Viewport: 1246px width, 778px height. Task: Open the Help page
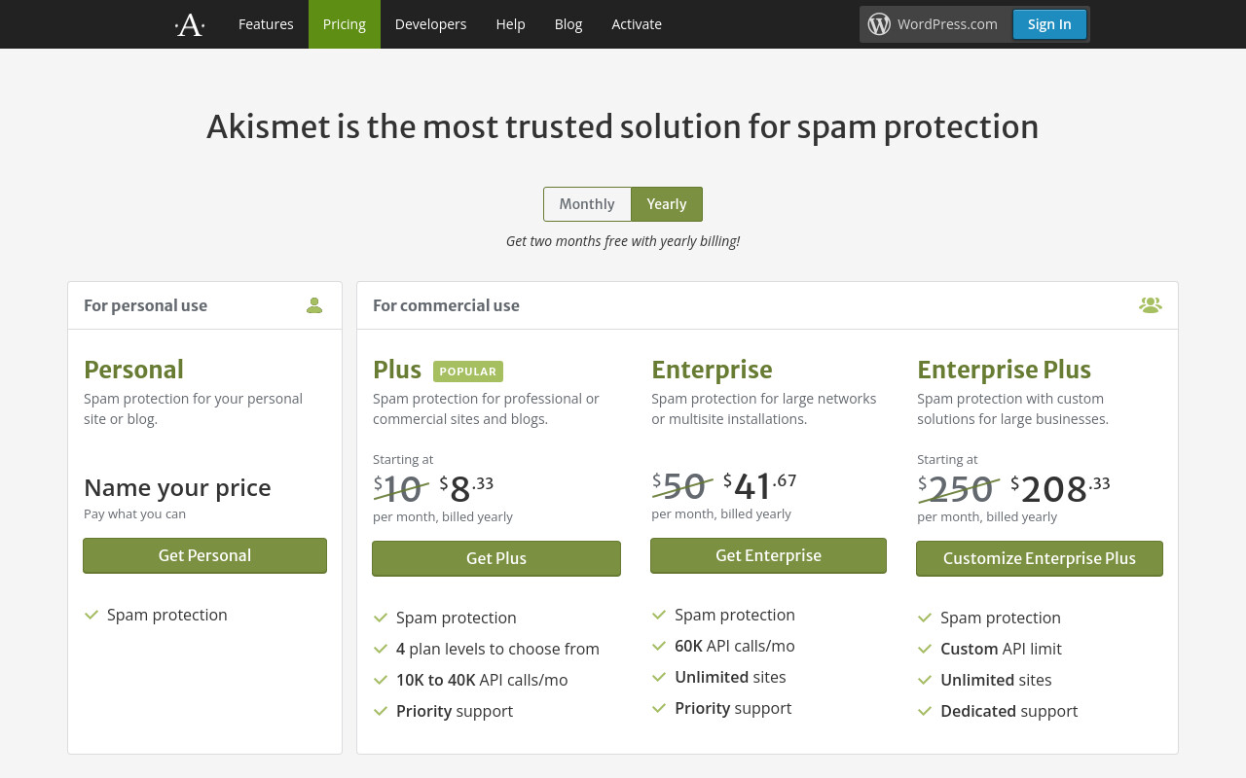click(510, 24)
